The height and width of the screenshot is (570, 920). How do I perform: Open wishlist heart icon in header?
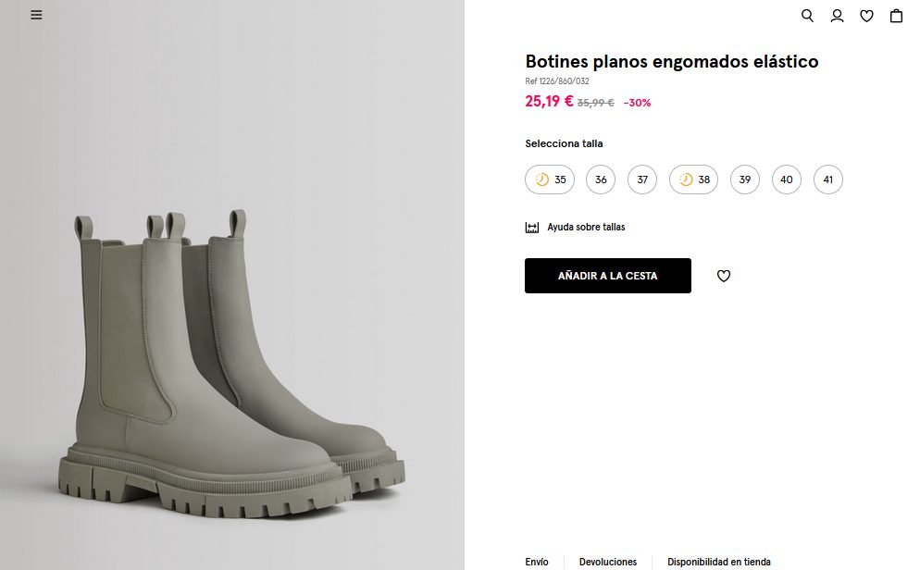point(866,16)
